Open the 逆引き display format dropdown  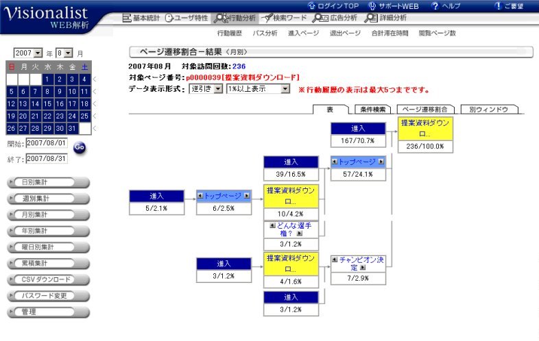pos(206,89)
